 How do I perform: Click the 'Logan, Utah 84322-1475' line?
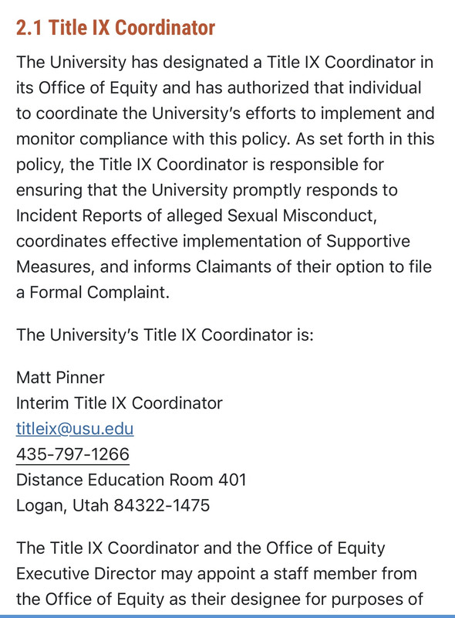[113, 505]
